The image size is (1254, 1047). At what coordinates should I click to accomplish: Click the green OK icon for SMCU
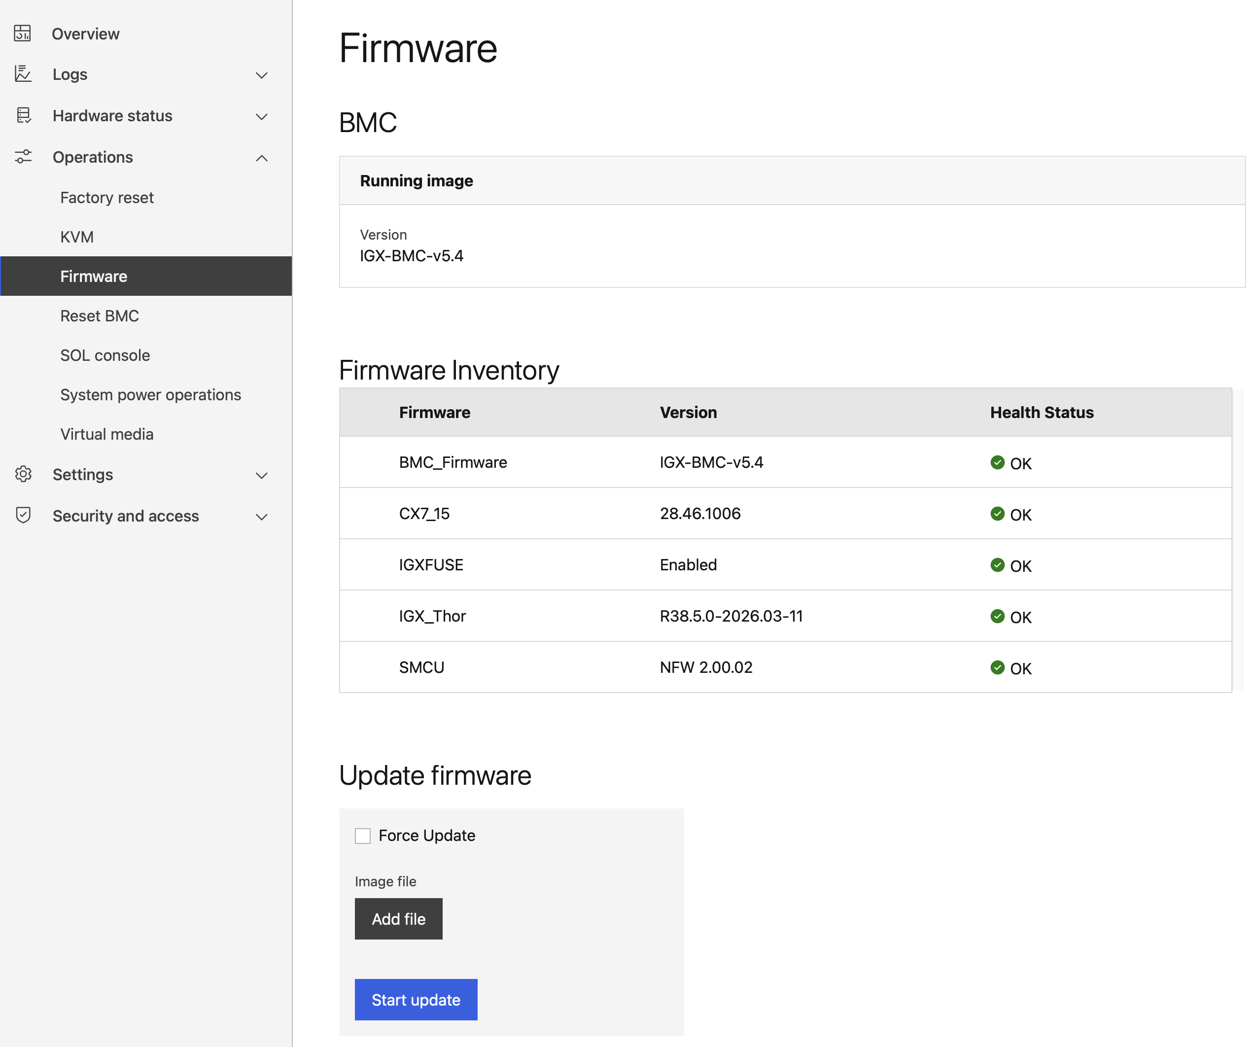point(997,668)
